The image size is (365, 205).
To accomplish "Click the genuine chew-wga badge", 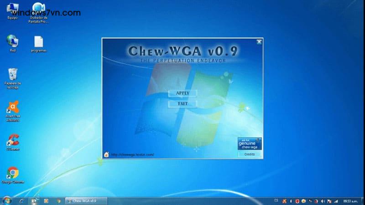I will [x=250, y=144].
